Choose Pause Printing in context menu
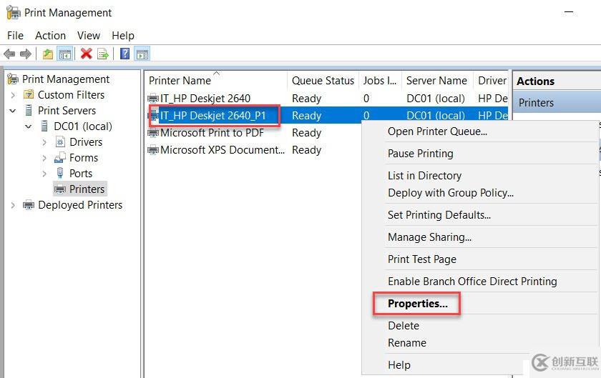The image size is (601, 378). point(421,154)
